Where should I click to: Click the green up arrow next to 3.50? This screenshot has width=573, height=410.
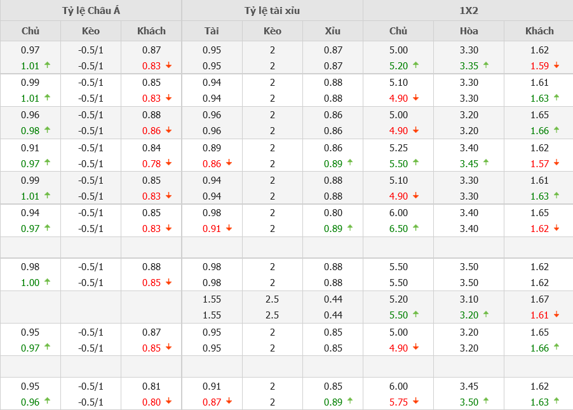point(487,400)
